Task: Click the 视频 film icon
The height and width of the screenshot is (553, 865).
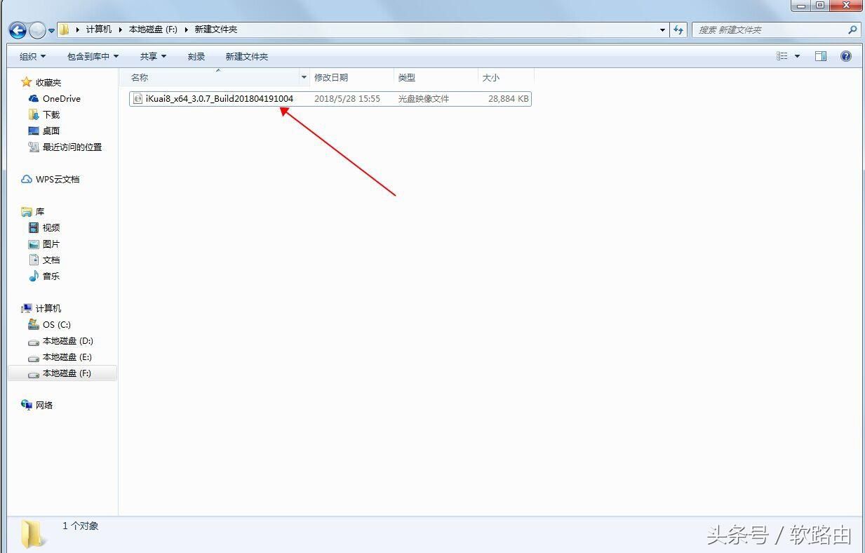Action: click(x=34, y=228)
